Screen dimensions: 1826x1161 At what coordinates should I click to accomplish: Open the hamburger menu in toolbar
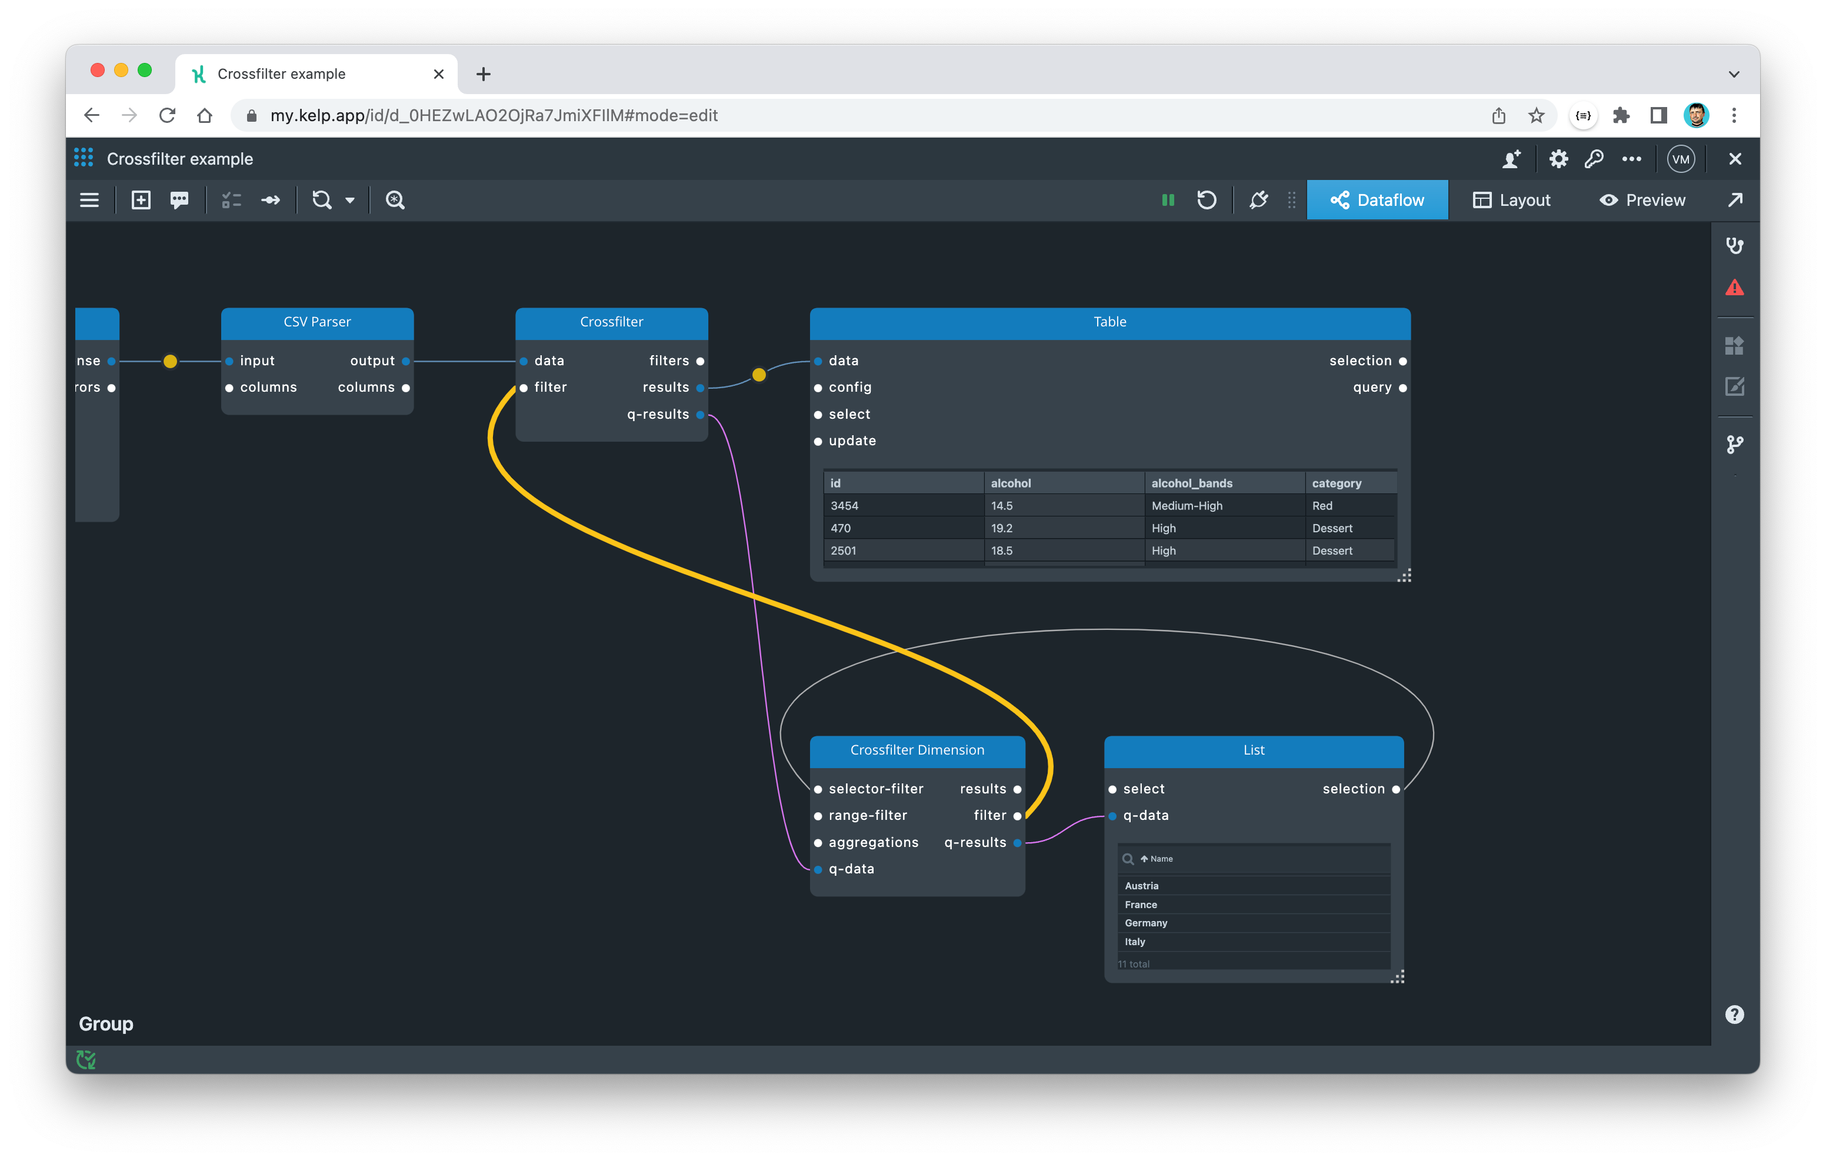tap(89, 200)
